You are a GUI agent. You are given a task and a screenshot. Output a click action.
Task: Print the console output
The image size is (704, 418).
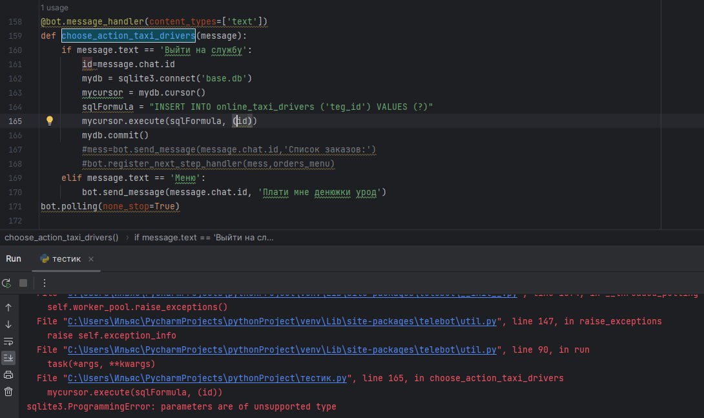[x=8, y=375]
